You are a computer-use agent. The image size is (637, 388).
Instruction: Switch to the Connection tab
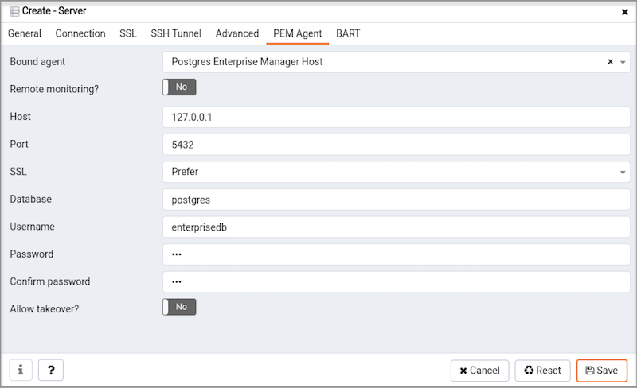coord(80,33)
